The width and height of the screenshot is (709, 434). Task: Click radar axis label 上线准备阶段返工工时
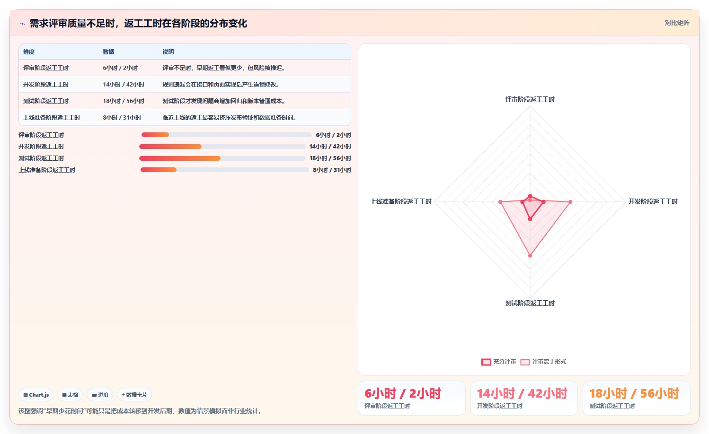[400, 201]
